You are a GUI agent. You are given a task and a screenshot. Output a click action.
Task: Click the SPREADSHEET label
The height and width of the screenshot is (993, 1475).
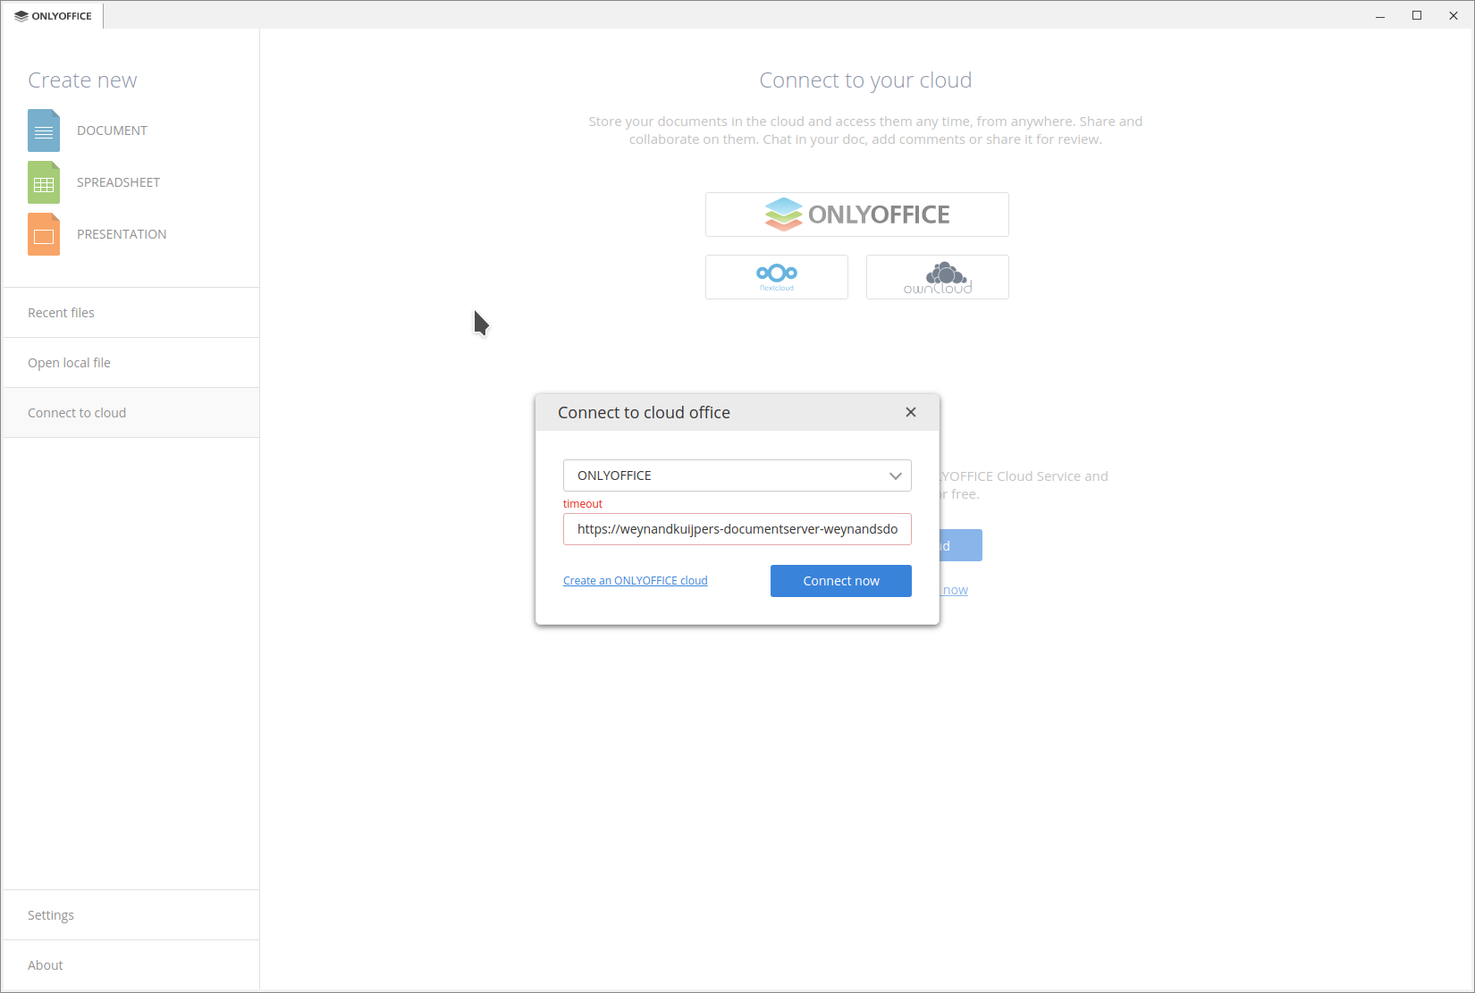coord(118,182)
